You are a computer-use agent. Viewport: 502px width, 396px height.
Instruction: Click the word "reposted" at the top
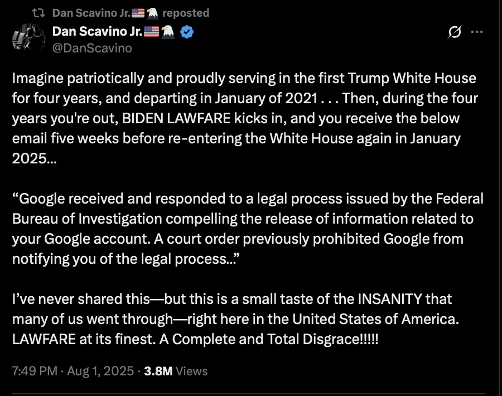pos(186,12)
